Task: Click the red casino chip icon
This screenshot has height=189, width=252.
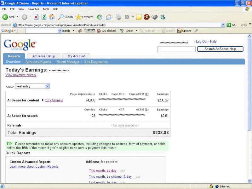Action: 146,17
